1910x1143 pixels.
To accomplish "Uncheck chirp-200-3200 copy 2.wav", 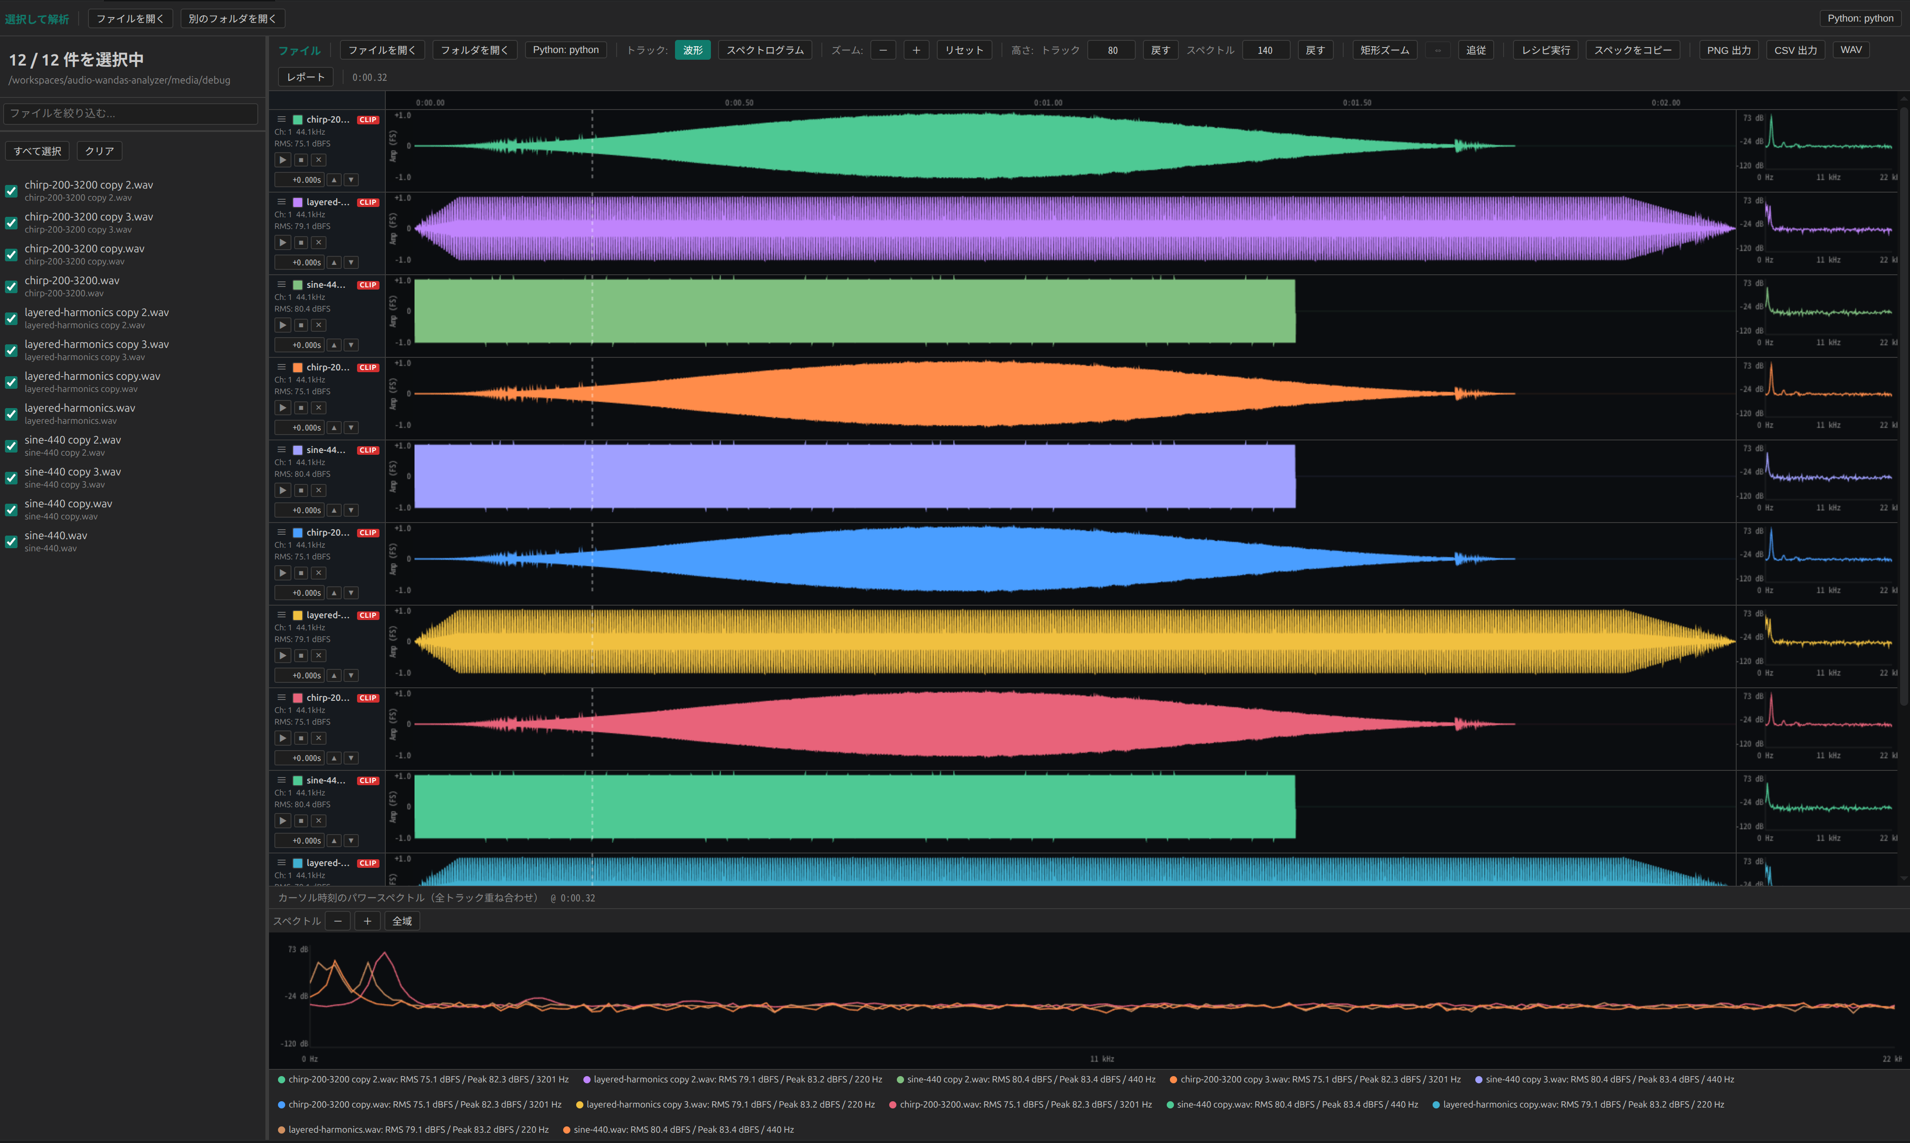I will (12, 191).
